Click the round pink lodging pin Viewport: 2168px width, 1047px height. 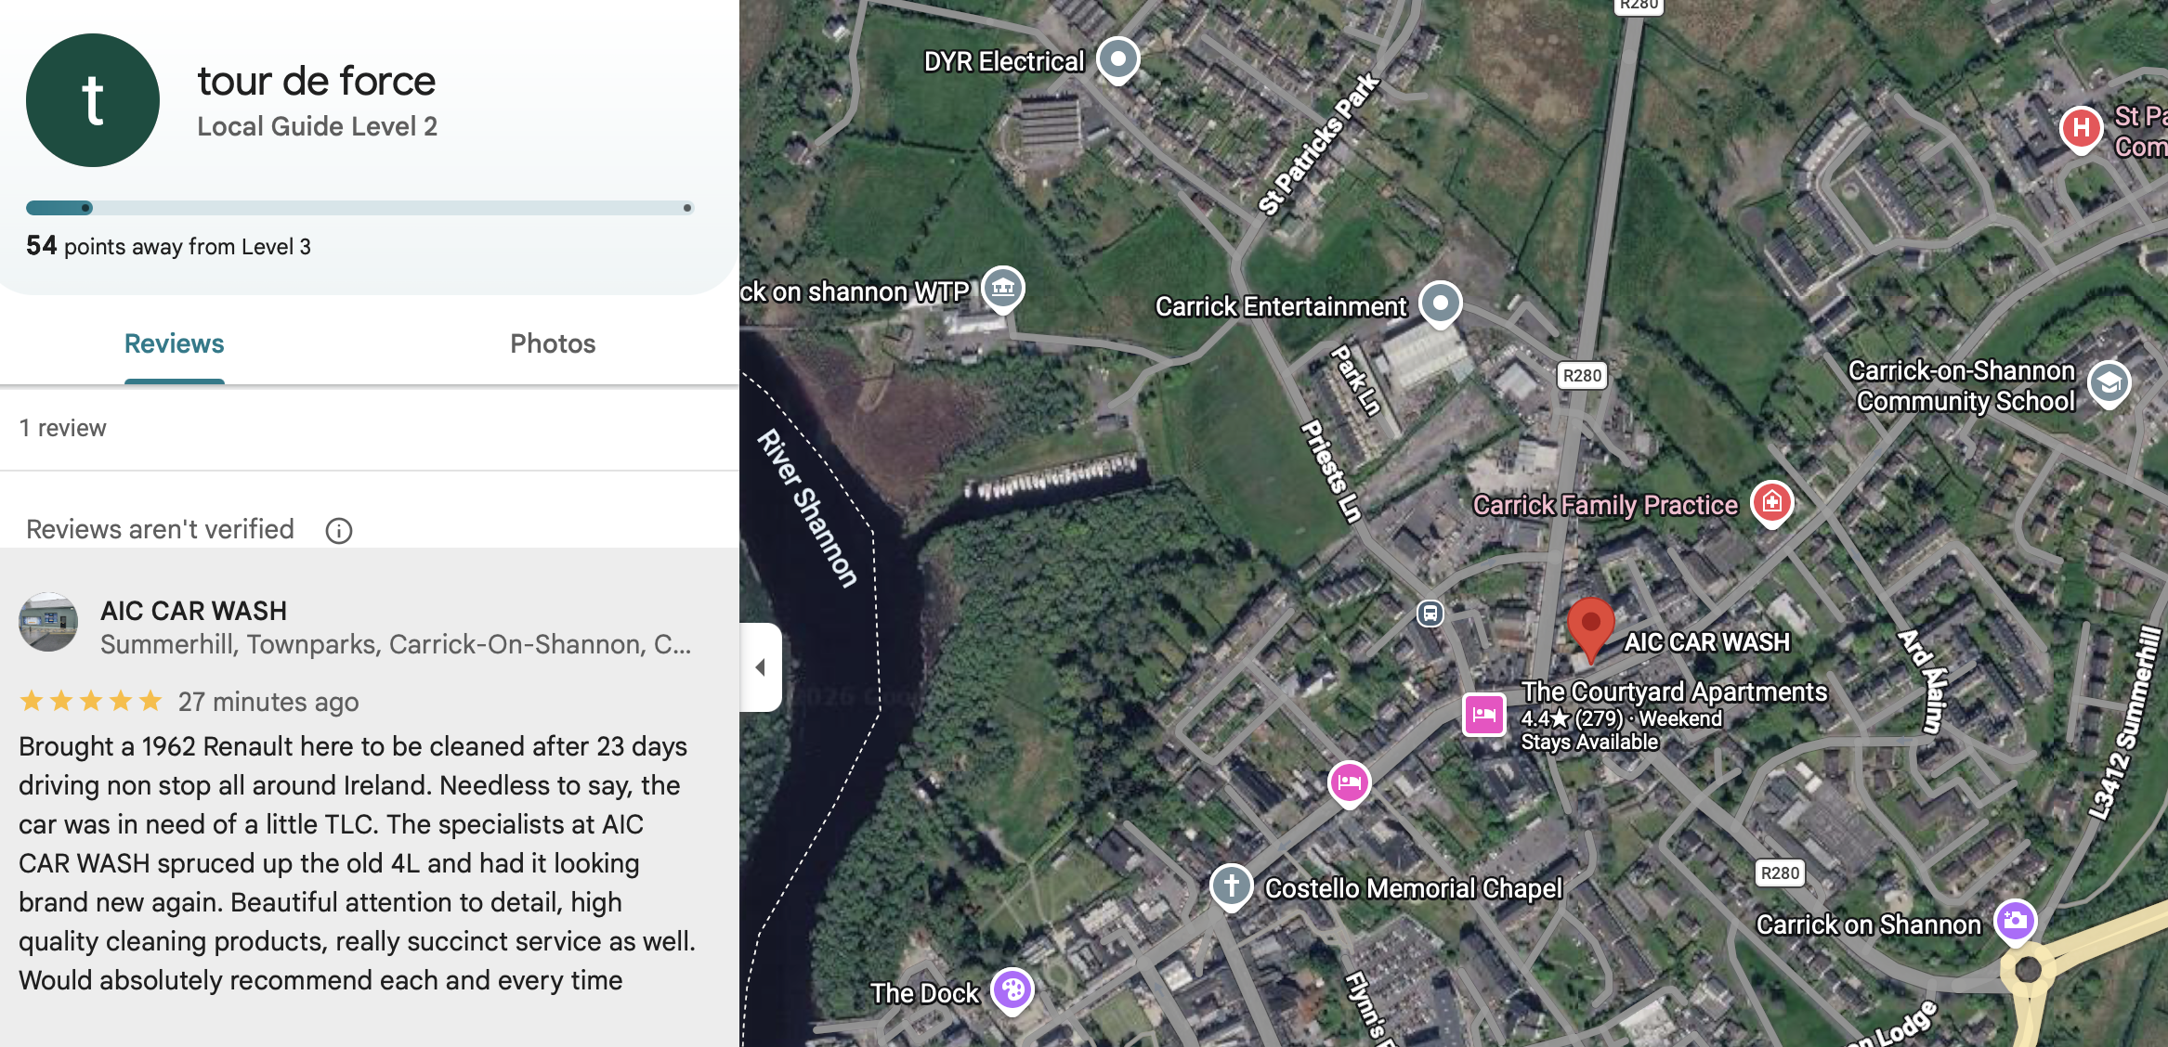click(1349, 782)
